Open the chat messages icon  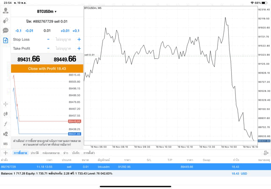[6, 30]
